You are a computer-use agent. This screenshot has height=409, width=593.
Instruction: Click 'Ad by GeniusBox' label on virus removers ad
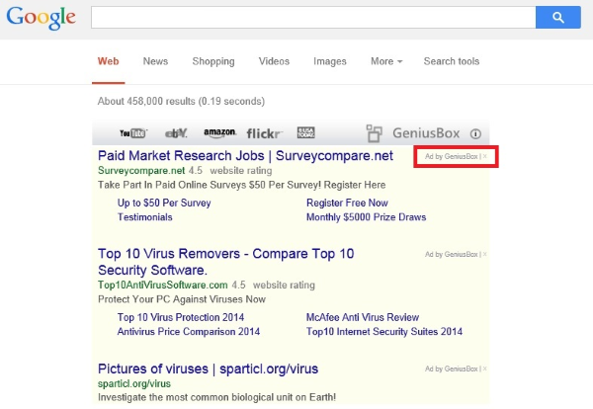pyautogui.click(x=452, y=254)
